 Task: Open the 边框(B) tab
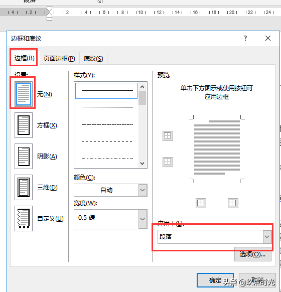point(24,58)
